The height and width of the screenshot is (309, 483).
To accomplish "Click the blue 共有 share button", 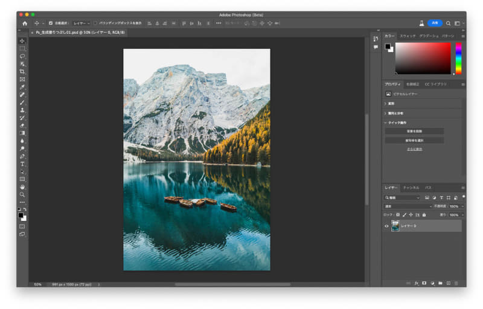I will (435, 23).
